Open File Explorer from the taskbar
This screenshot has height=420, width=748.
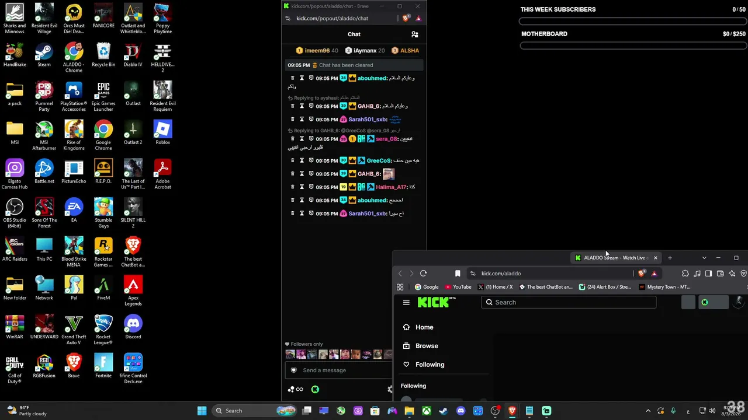409,411
